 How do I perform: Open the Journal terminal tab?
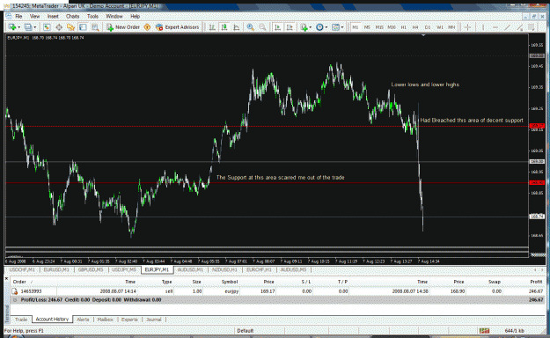(x=154, y=320)
